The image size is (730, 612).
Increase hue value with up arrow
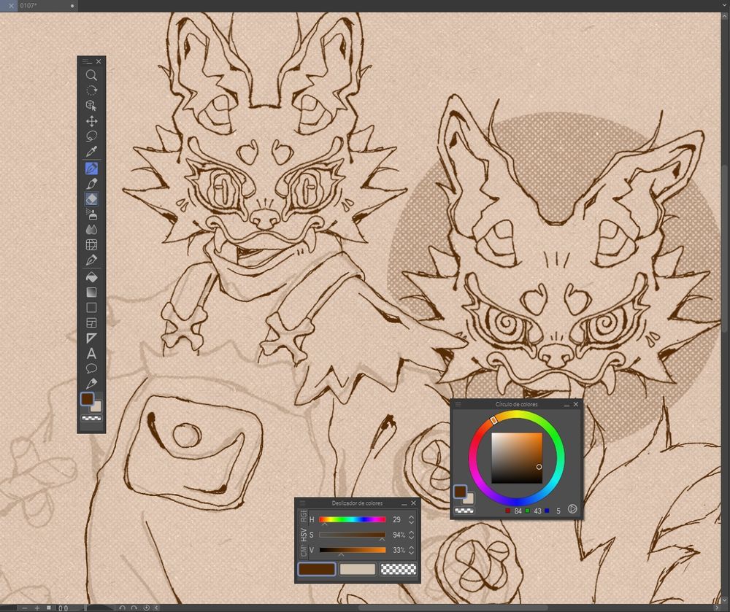click(x=412, y=516)
